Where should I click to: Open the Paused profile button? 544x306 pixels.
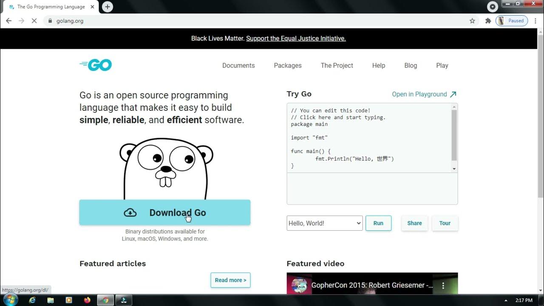click(512, 20)
